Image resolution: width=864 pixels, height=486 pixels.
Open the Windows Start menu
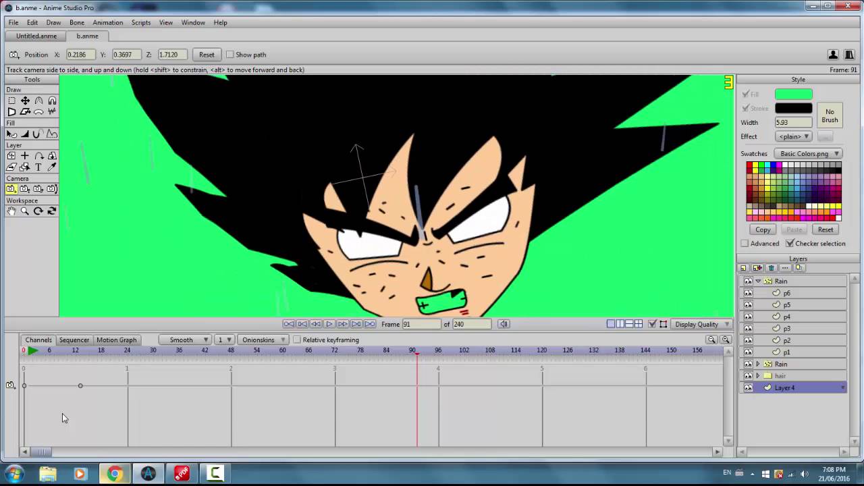click(14, 474)
